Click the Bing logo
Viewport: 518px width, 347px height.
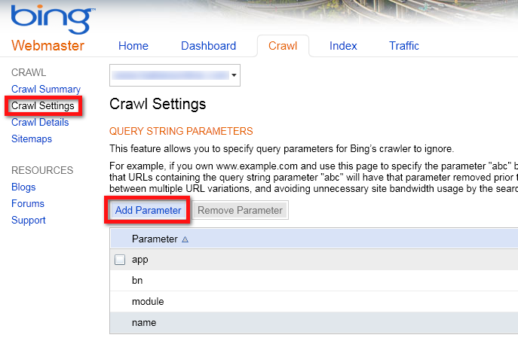pyautogui.click(x=53, y=20)
